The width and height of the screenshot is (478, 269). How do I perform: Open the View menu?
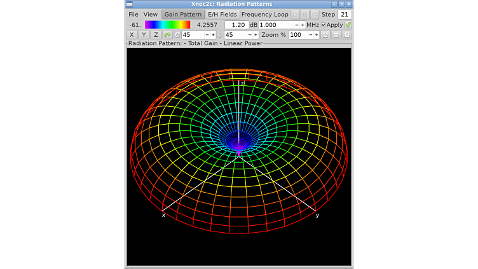click(x=151, y=14)
